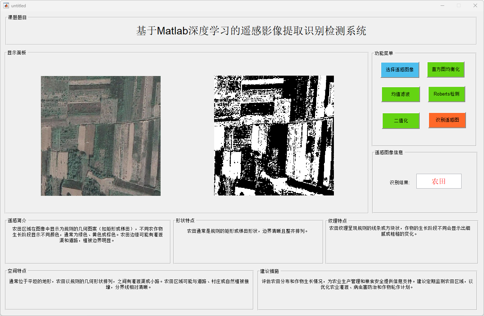This screenshot has height=316, width=484.
Task: Click the 显示面板 panel title
Action: (17, 52)
